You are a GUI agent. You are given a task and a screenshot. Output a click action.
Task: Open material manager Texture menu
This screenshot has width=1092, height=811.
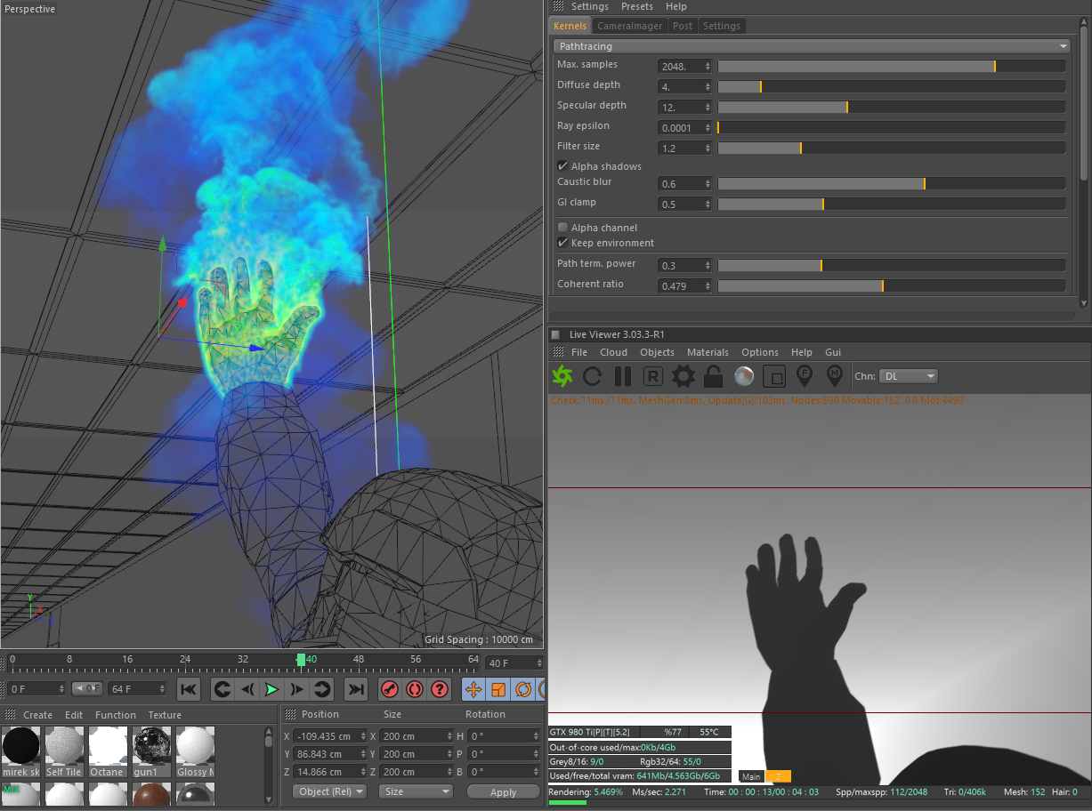coord(165,715)
